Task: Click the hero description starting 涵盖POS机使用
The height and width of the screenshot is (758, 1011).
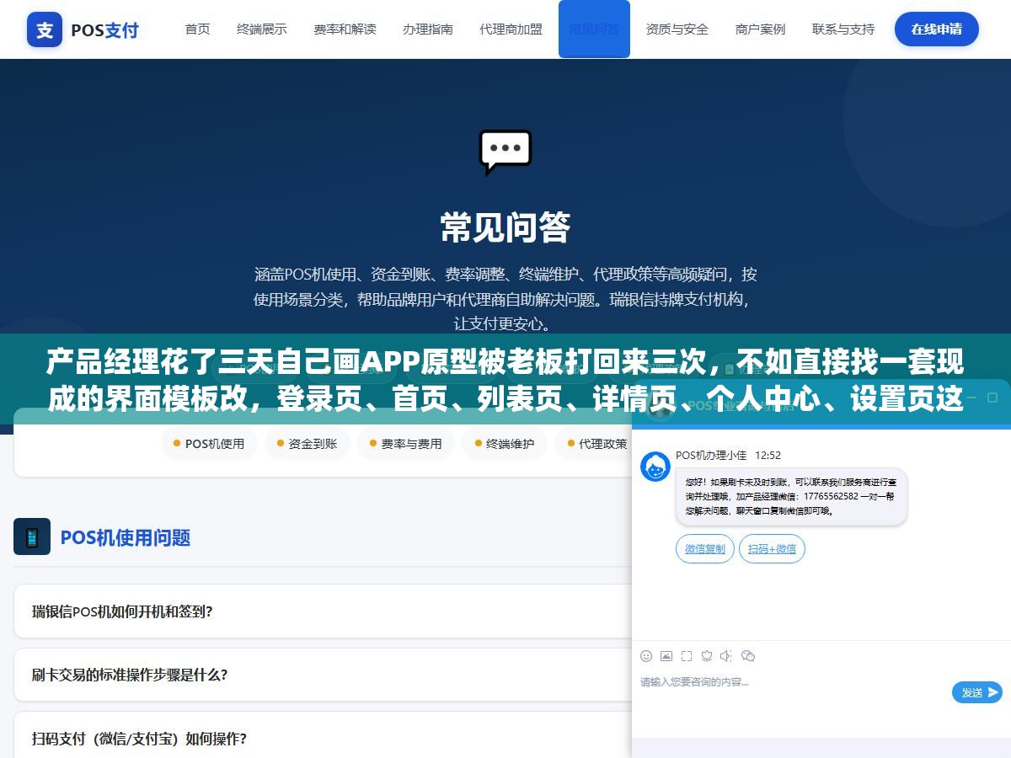Action: coord(505,299)
